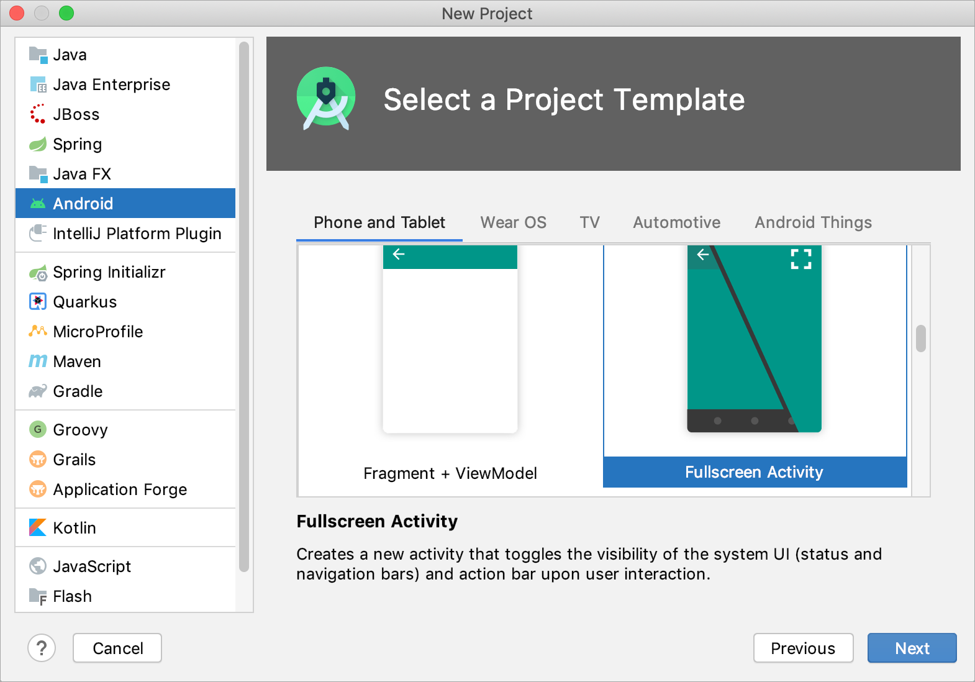
Task: Select Spring Initializr label
Action: tap(109, 272)
